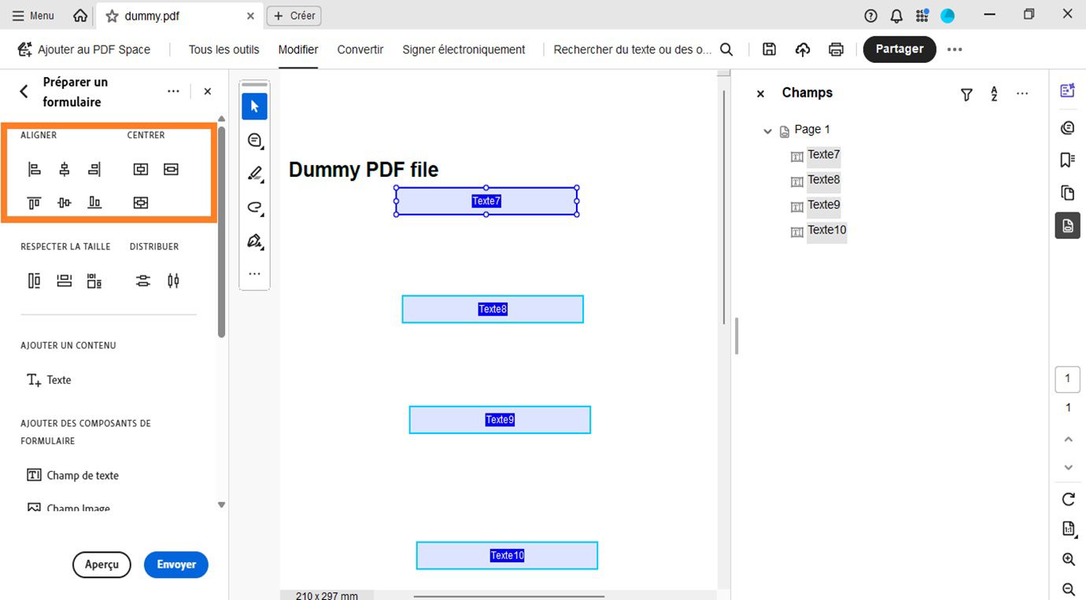This screenshot has height=600, width=1086.
Task: Distribute the fields vertically
Action: point(142,280)
